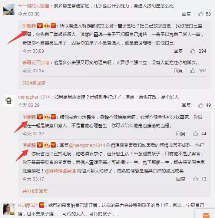Image resolution: width=215 pixels, height=218 pixels.
Task: Reply to mengzhen1314's 02:29 comment
Action: pos(186,105)
